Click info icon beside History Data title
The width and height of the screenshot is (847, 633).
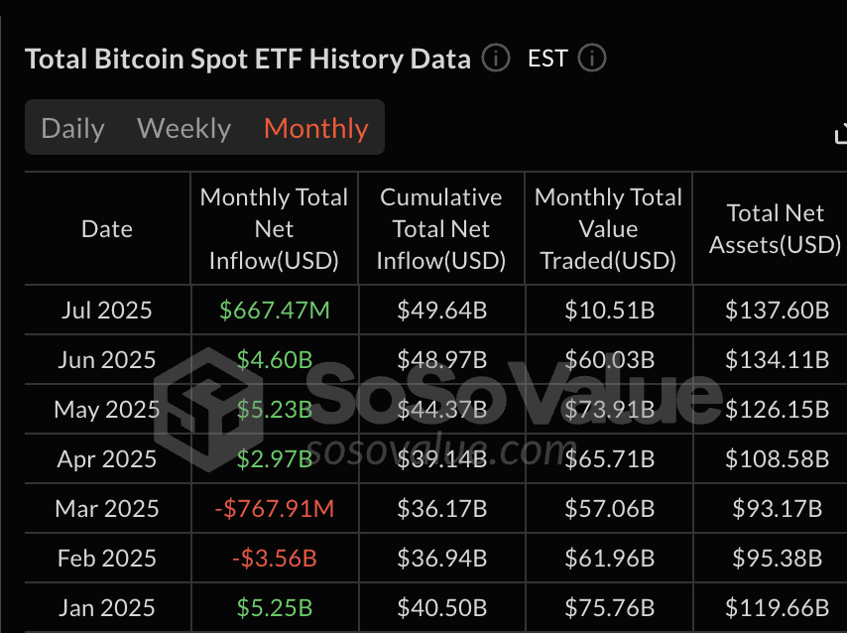point(495,59)
